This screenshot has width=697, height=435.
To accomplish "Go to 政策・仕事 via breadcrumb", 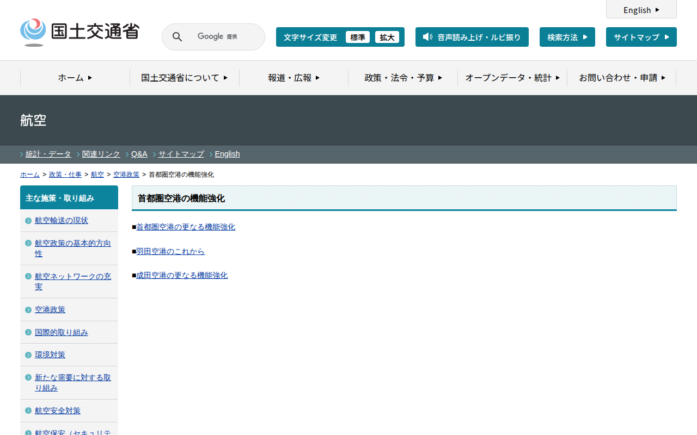I will [x=65, y=175].
